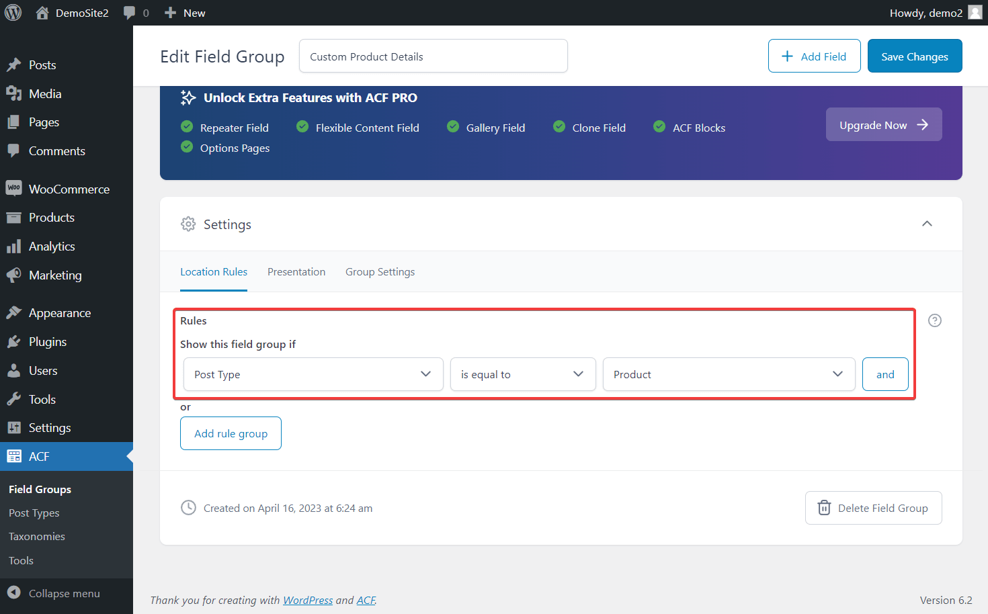Click the plus icon next to New
Screen dimensions: 988x614
tap(171, 13)
